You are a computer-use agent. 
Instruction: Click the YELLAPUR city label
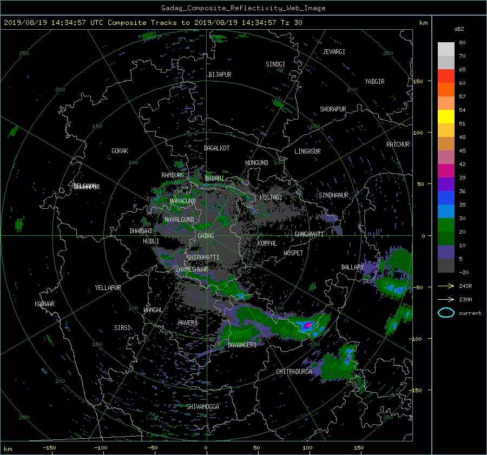108,288
